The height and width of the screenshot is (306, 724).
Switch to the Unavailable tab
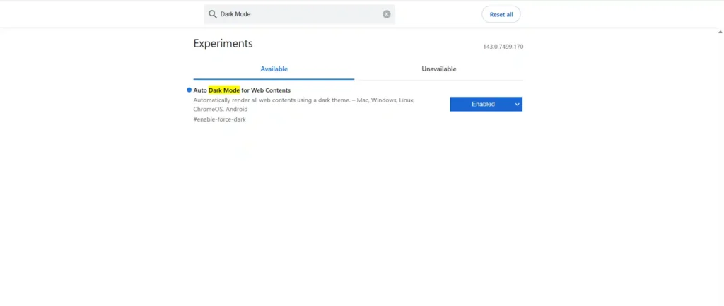[438, 69]
